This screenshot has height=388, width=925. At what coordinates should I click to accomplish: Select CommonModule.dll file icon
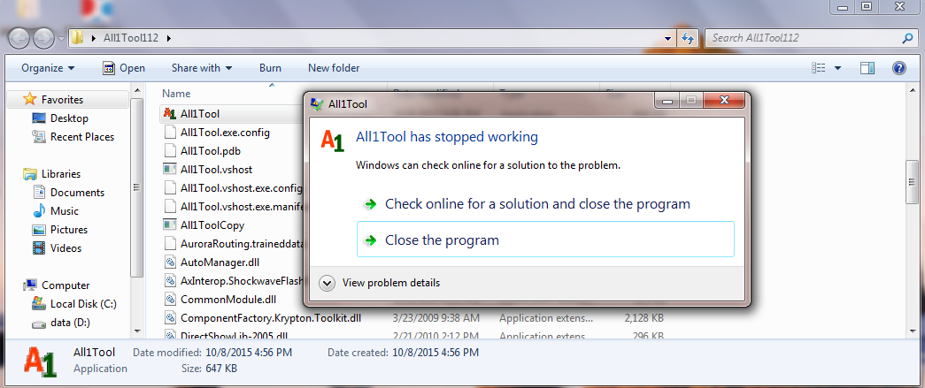tap(170, 299)
